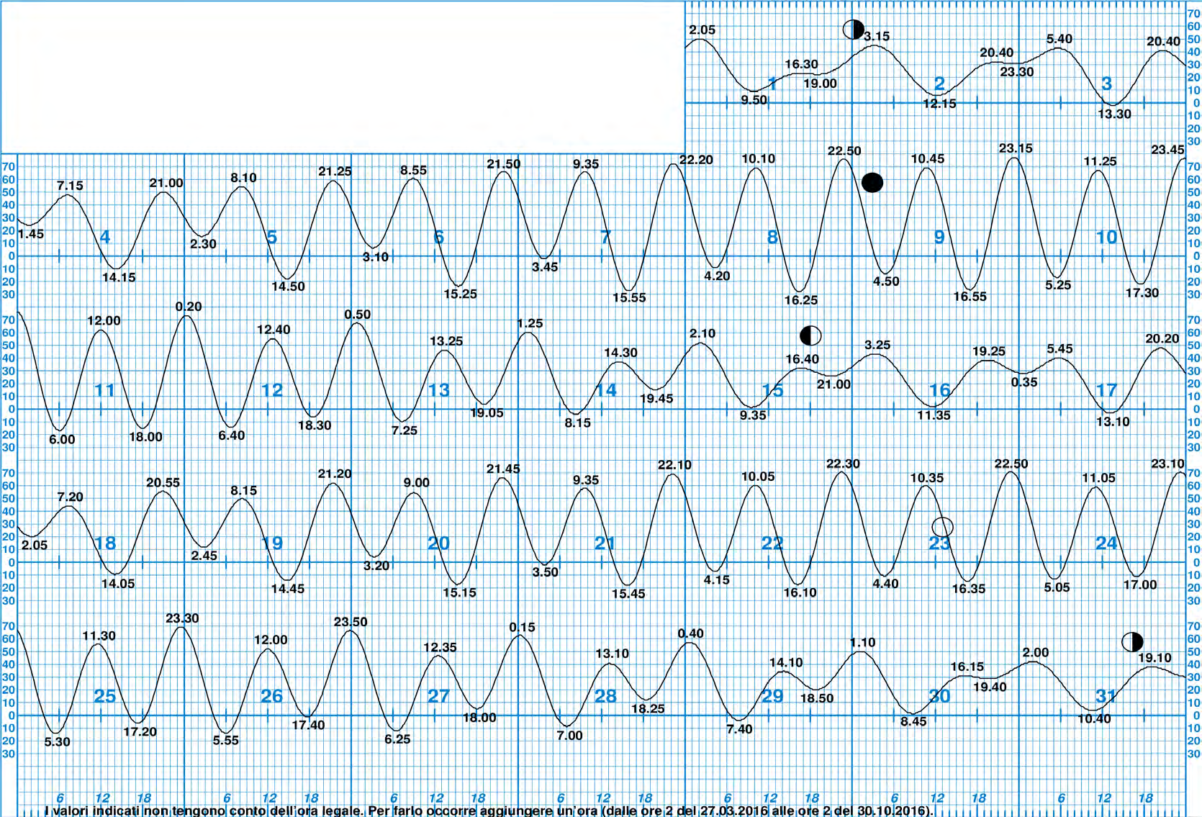Click the high tide time 14.30
This screenshot has height=817, width=1202.
tap(620, 353)
